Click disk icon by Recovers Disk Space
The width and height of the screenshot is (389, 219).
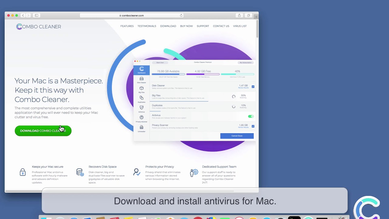(x=80, y=172)
